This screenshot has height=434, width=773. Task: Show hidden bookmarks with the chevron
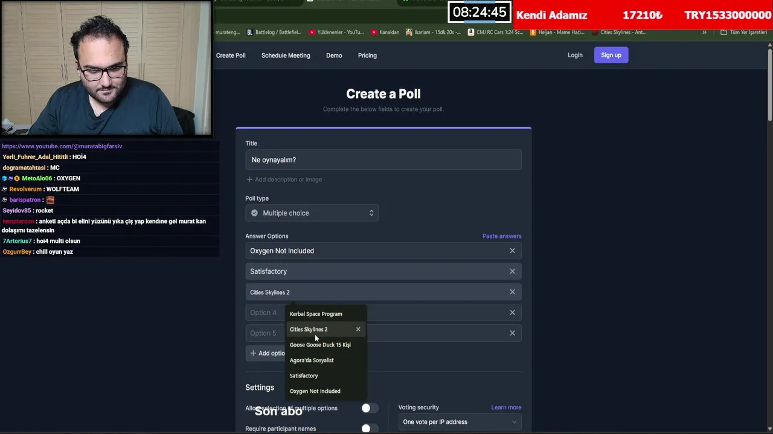click(704, 33)
